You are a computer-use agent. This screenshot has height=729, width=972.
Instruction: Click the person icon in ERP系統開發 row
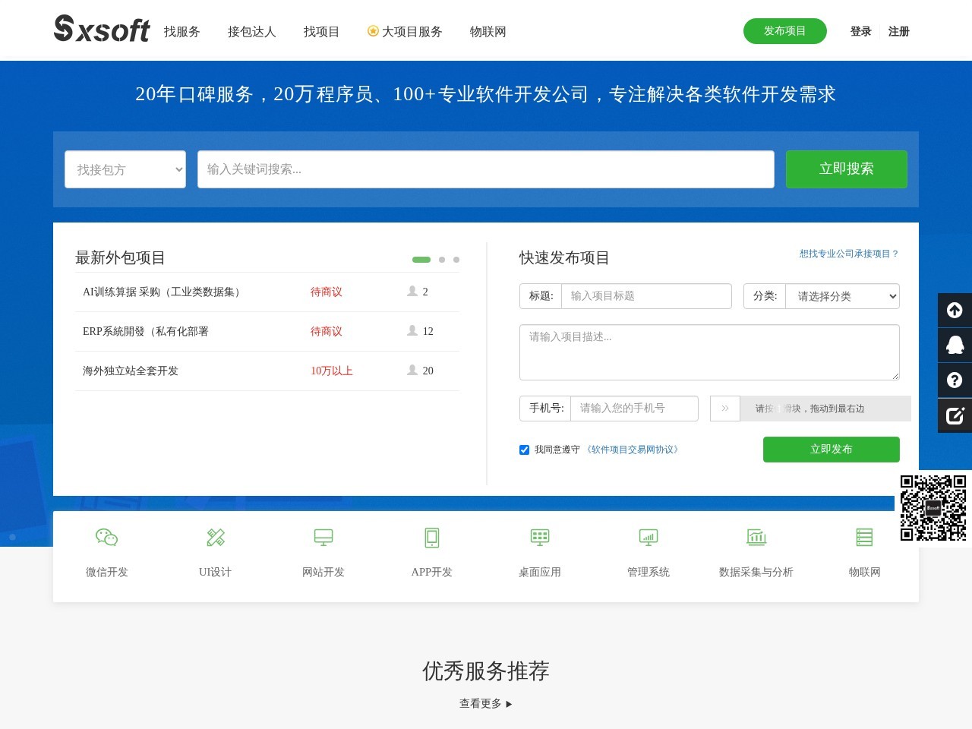[412, 330]
